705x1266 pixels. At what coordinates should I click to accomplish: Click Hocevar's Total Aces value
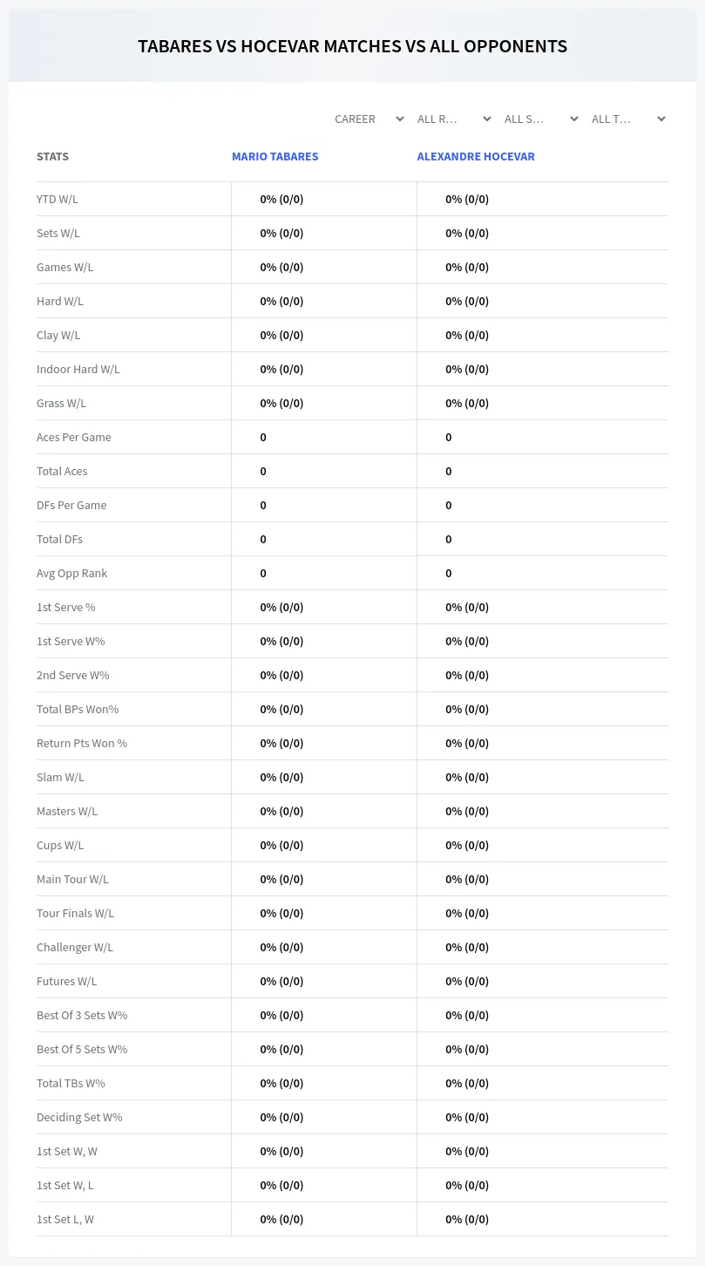coord(449,471)
